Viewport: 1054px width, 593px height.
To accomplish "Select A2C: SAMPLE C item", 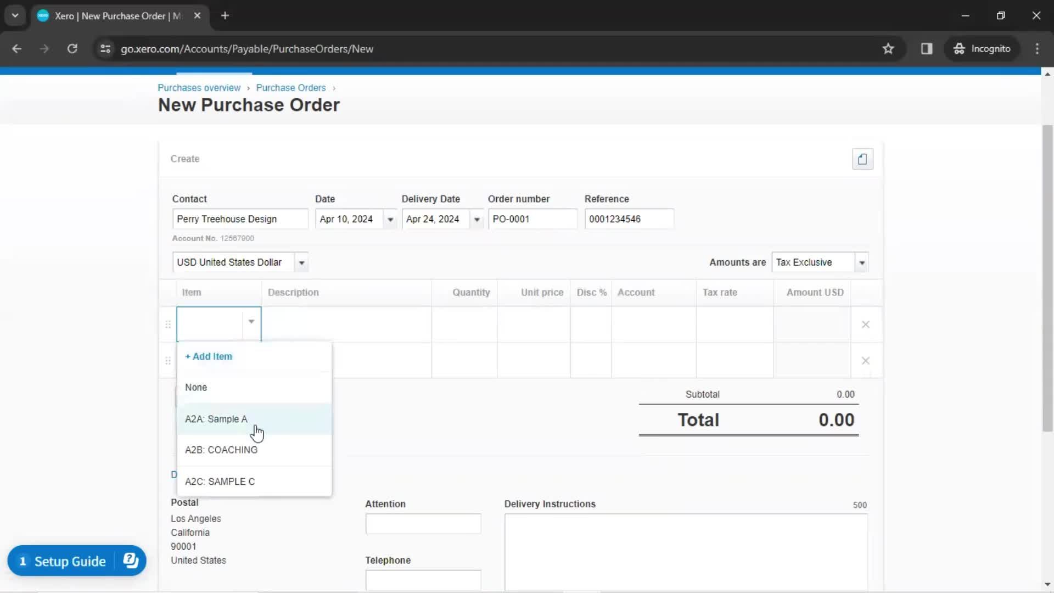I will click(x=254, y=482).
